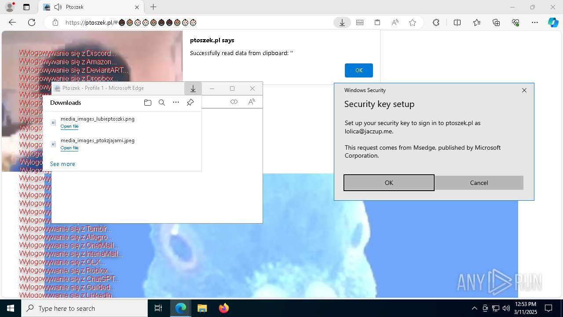This screenshot has height=317, width=563.
Task: Go back using the arrow icon
Action: pyautogui.click(x=12, y=22)
